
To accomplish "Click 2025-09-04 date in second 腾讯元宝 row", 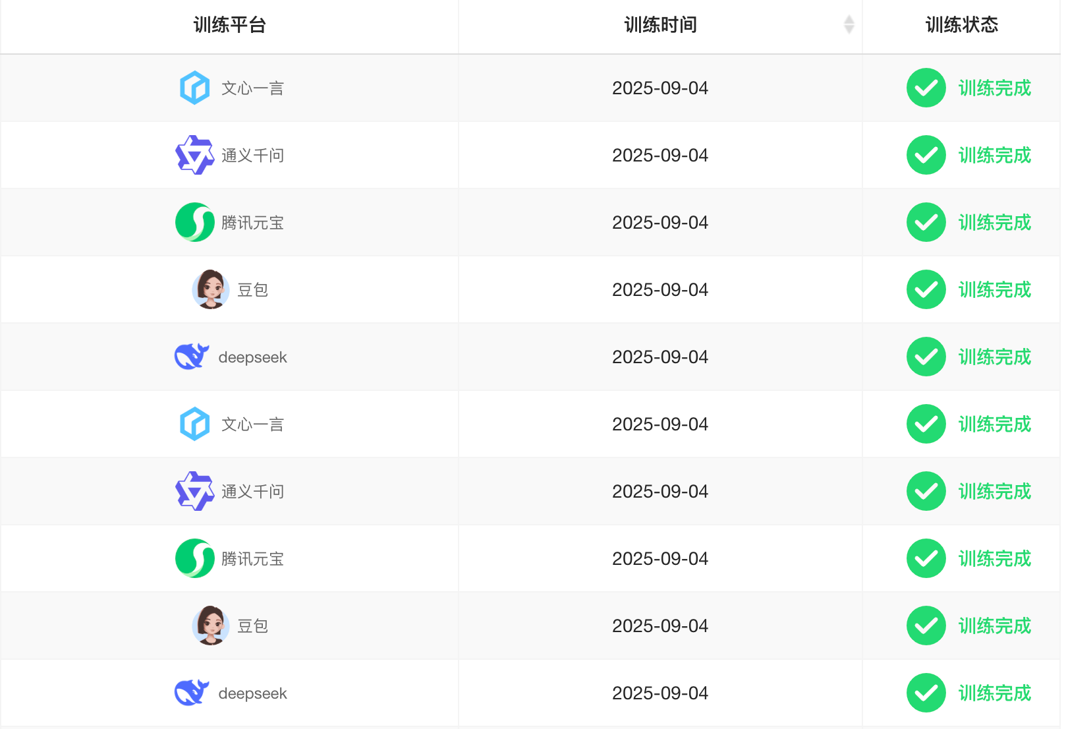I will click(660, 559).
